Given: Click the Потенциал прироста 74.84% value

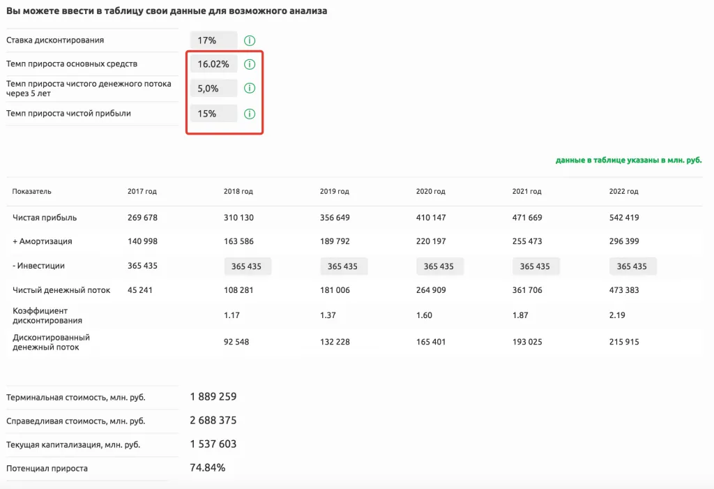Looking at the screenshot, I should (x=207, y=468).
